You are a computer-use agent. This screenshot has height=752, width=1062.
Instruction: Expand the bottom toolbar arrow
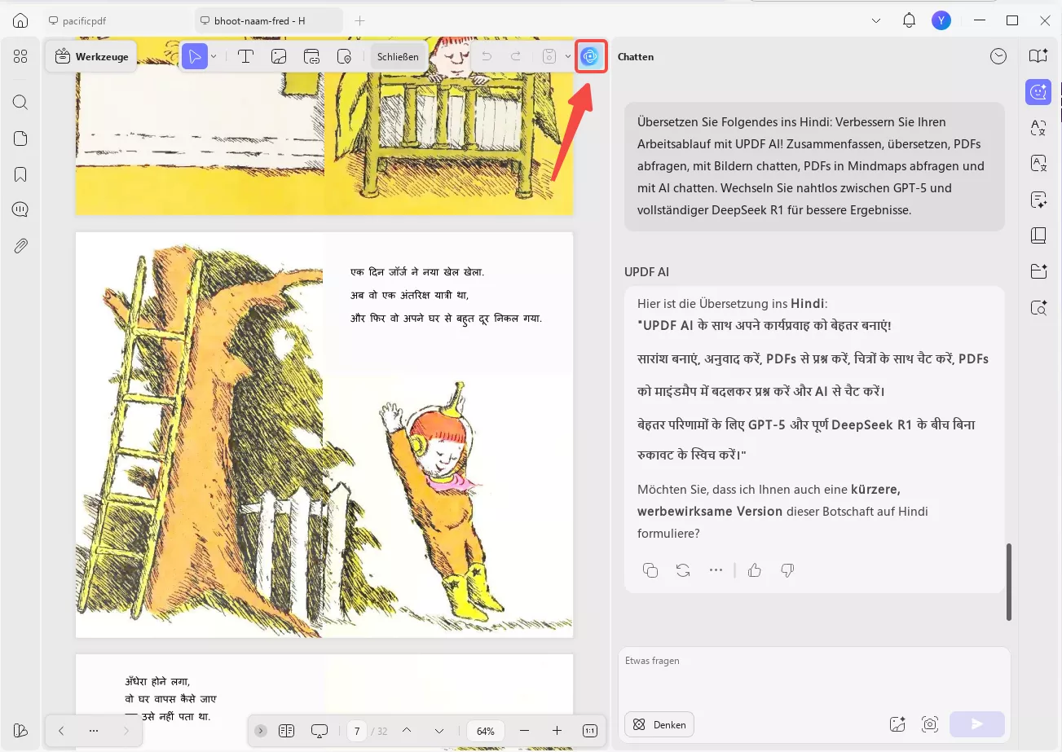260,731
